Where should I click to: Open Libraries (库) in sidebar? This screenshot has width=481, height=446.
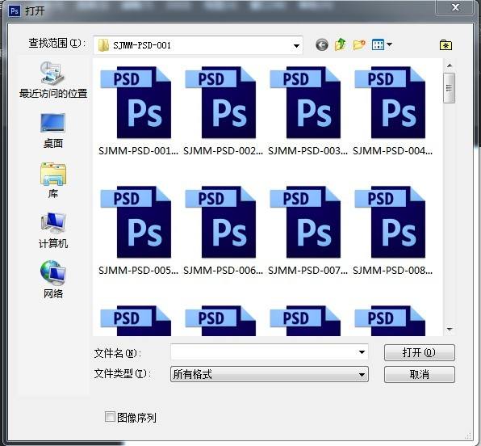(x=53, y=181)
